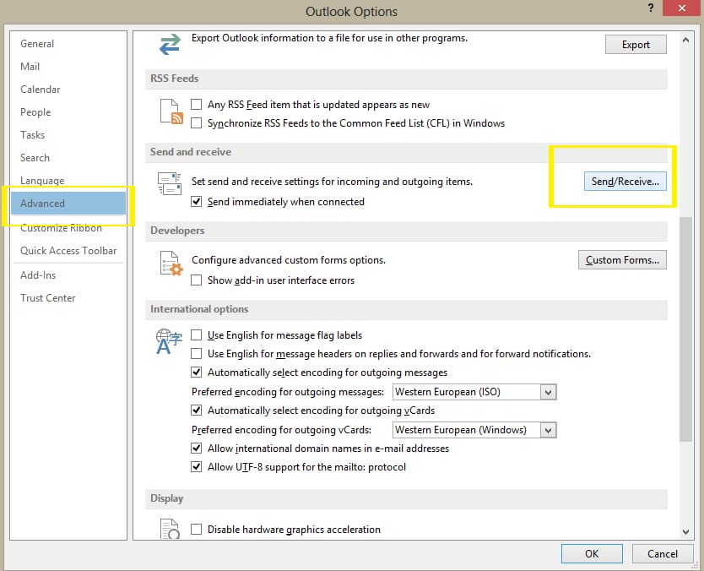Enable Show add-in user interface errors
Image resolution: width=704 pixels, height=571 pixels.
pos(196,280)
